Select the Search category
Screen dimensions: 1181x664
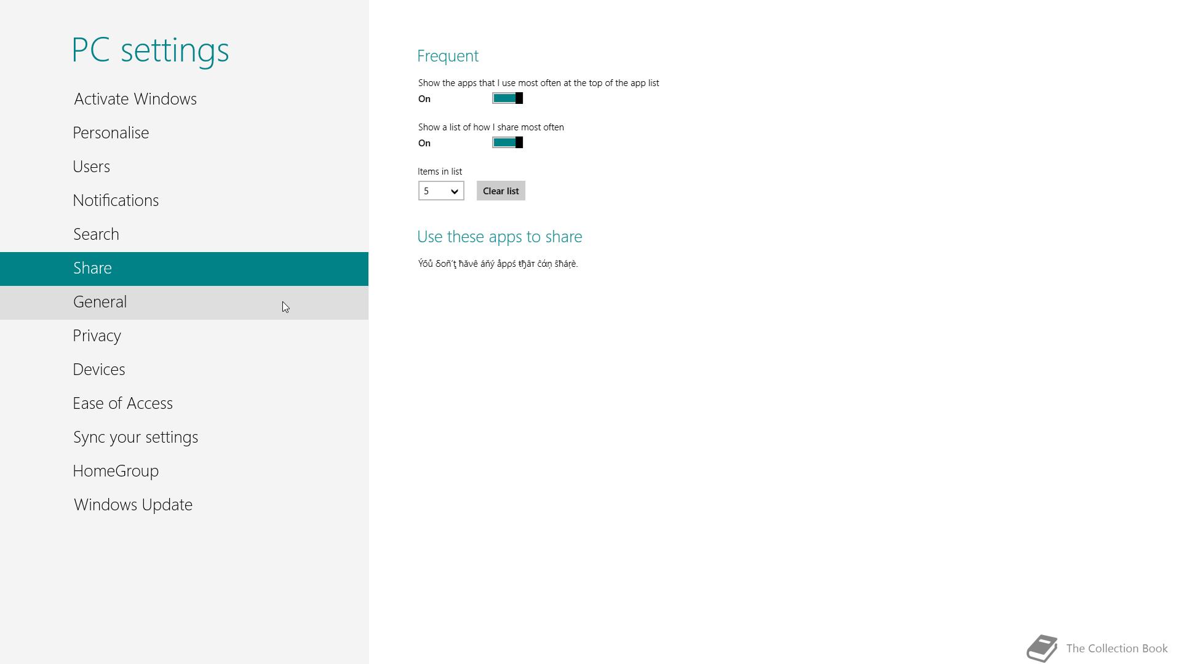coord(96,234)
